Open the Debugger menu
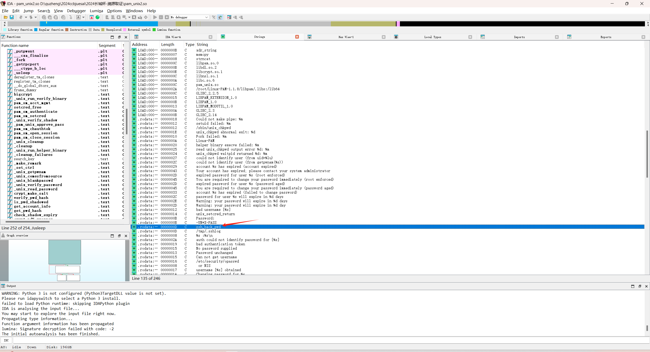 click(76, 11)
